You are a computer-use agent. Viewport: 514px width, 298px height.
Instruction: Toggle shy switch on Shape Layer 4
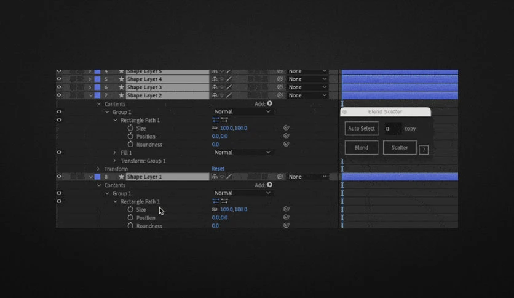(x=215, y=79)
